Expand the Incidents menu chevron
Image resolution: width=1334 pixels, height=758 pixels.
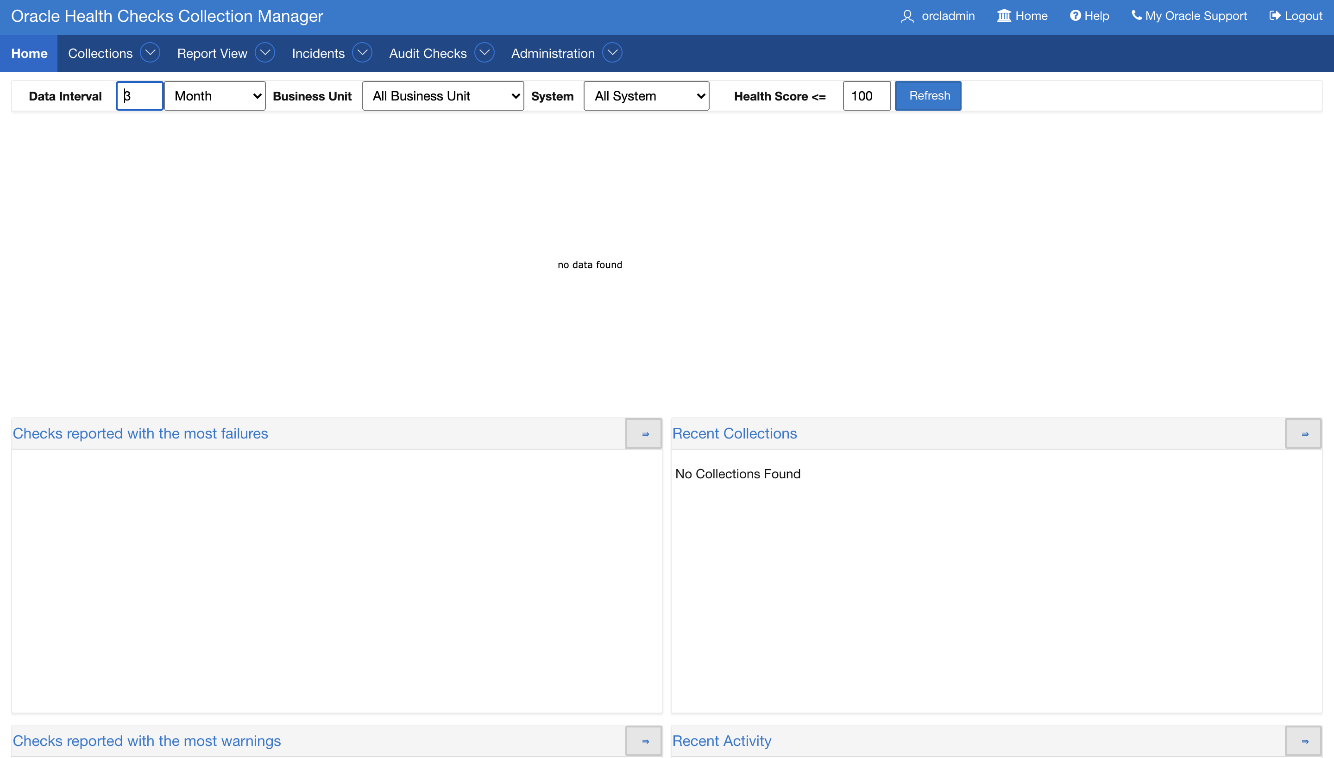[x=362, y=53]
